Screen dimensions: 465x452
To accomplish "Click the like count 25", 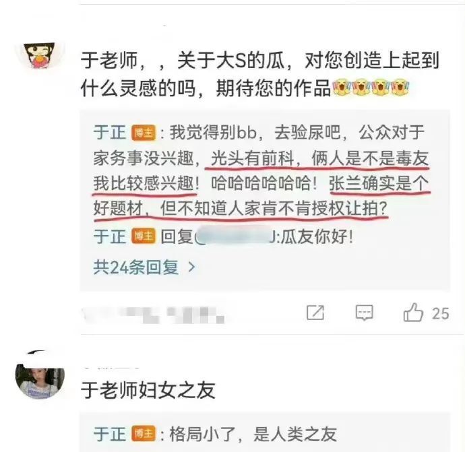I will pos(440,314).
